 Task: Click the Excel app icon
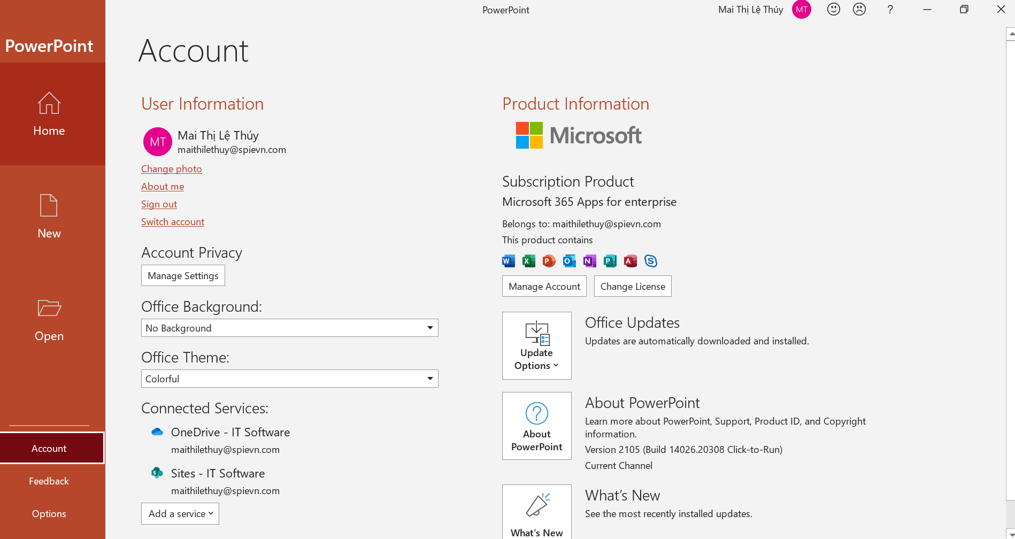click(529, 261)
